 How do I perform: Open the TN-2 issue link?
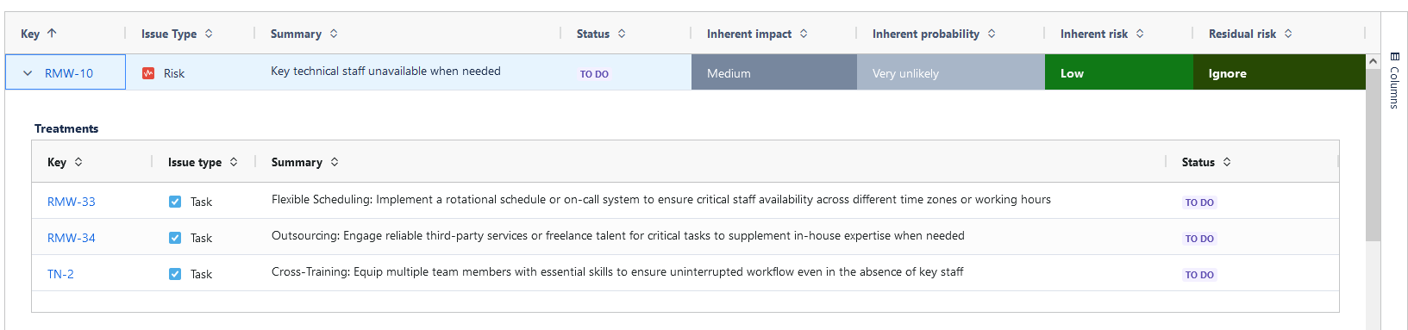click(x=60, y=274)
